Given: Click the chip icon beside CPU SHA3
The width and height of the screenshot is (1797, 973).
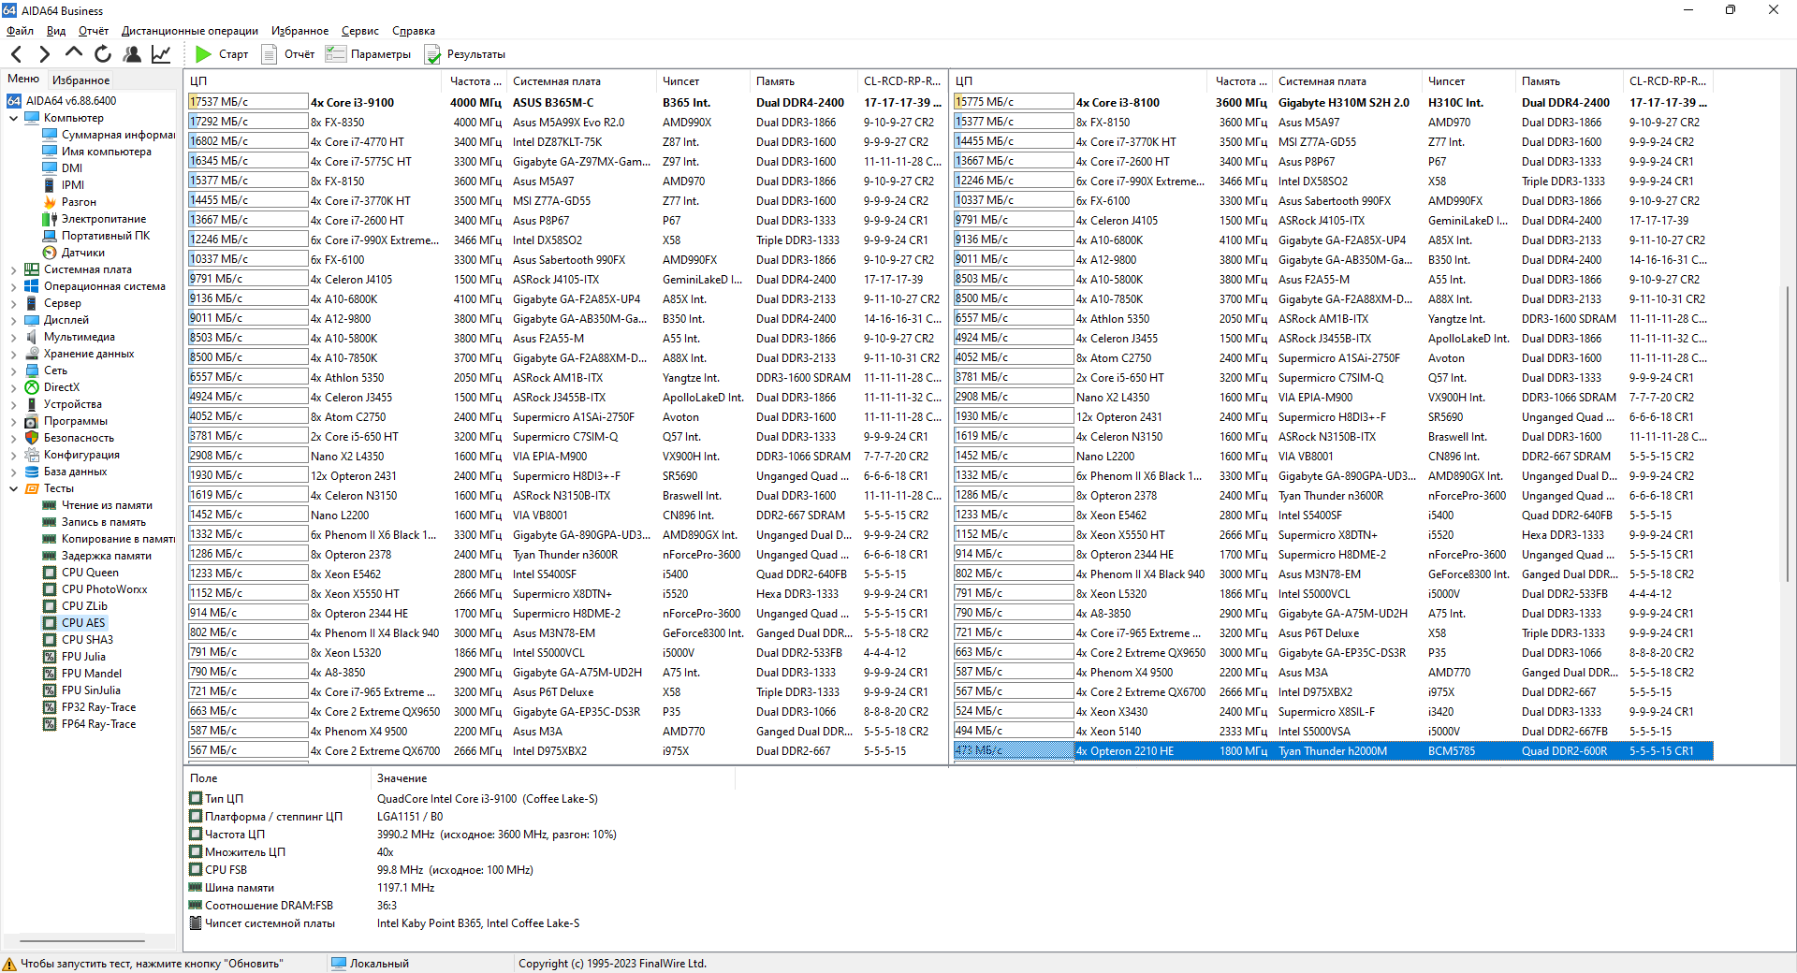Looking at the screenshot, I should tap(51, 640).
